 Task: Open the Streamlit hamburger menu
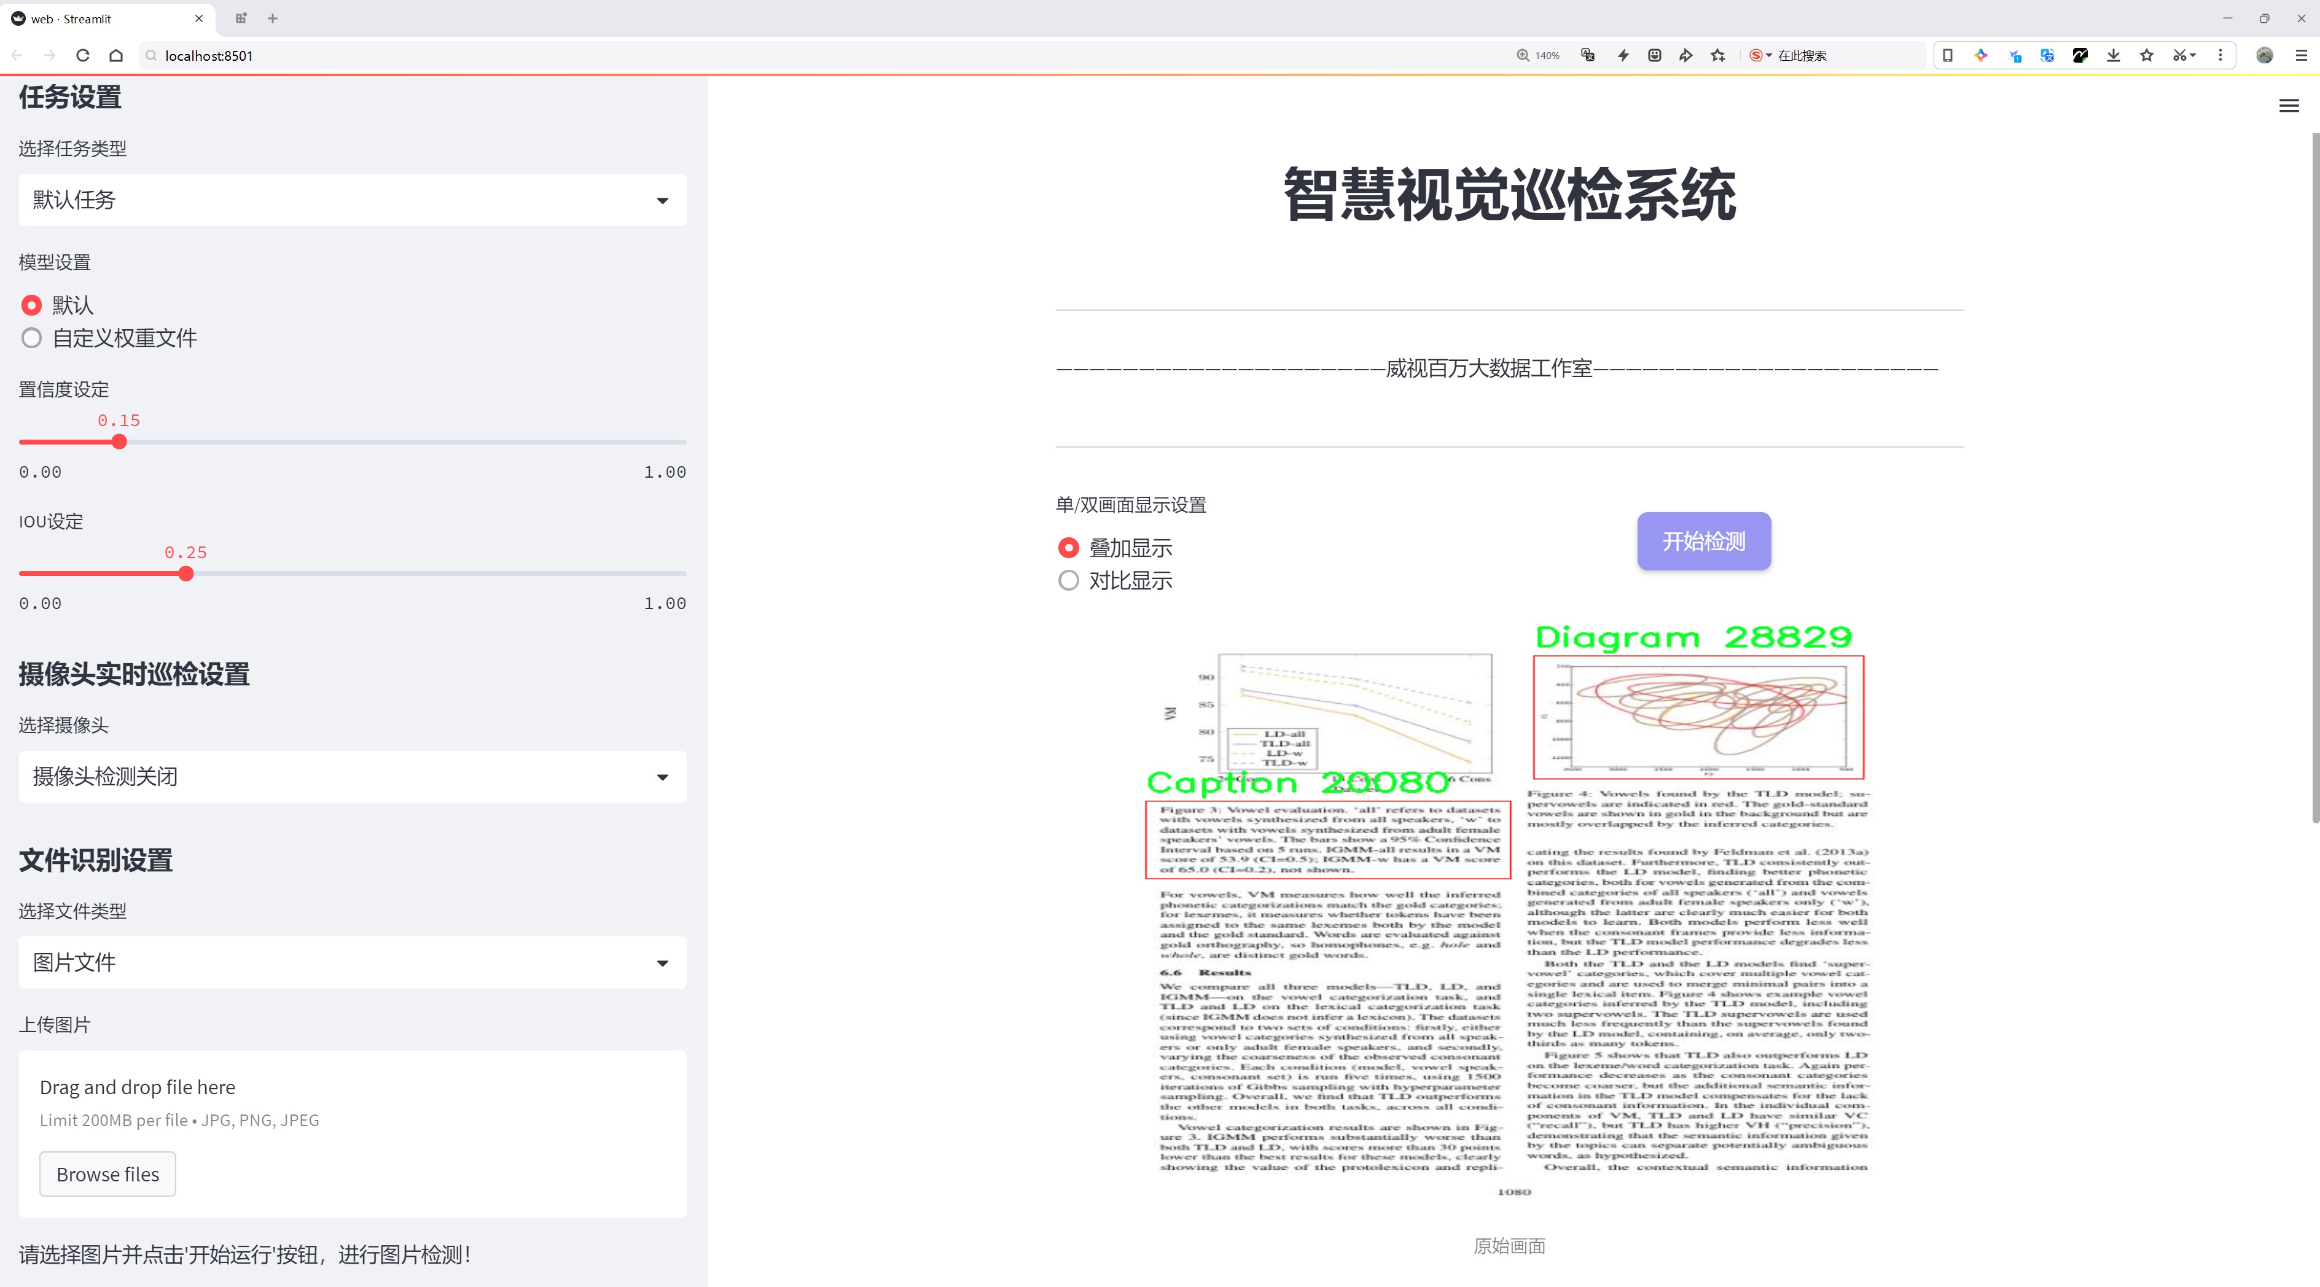click(2289, 106)
